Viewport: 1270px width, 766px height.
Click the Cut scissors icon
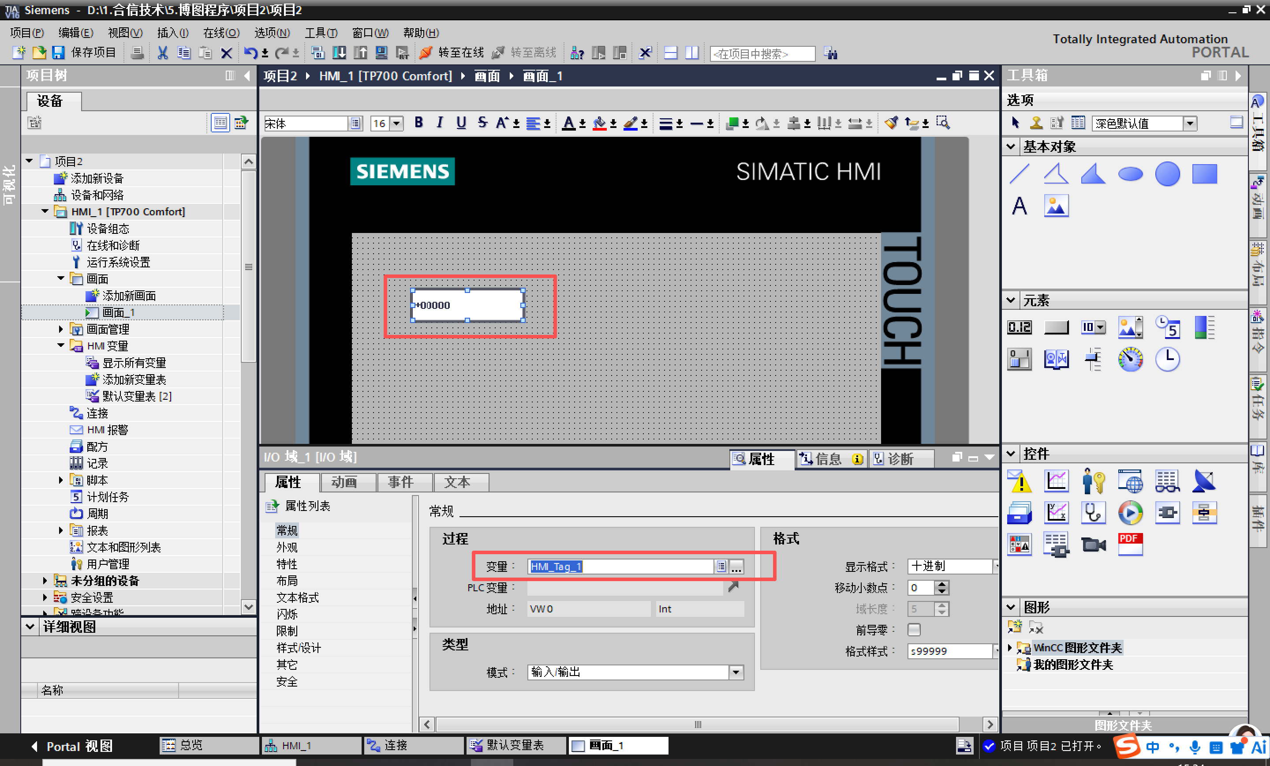[x=162, y=53]
